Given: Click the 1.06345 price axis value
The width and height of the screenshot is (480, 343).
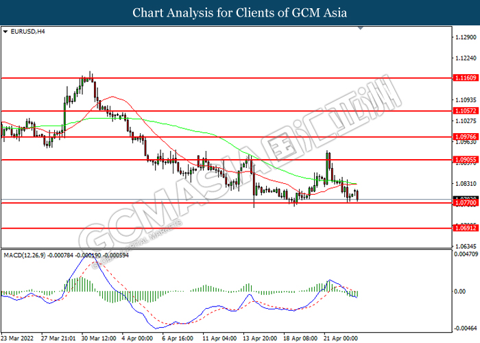Looking at the screenshot, I should (466, 246).
